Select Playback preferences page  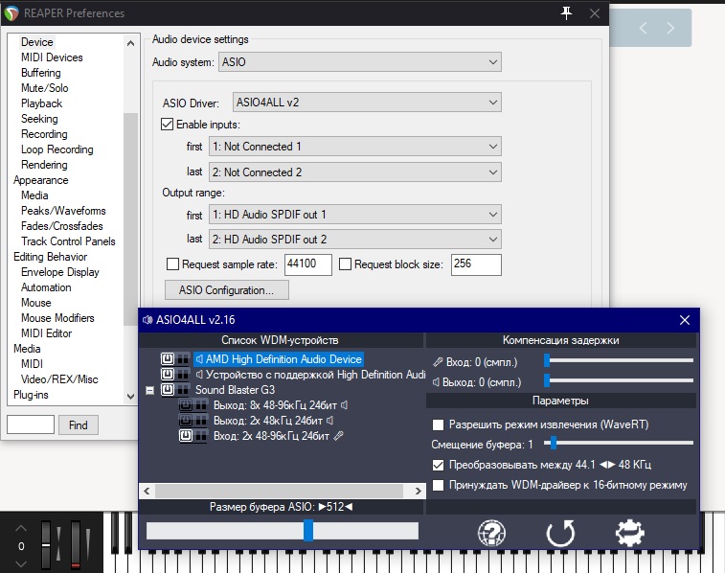click(41, 103)
